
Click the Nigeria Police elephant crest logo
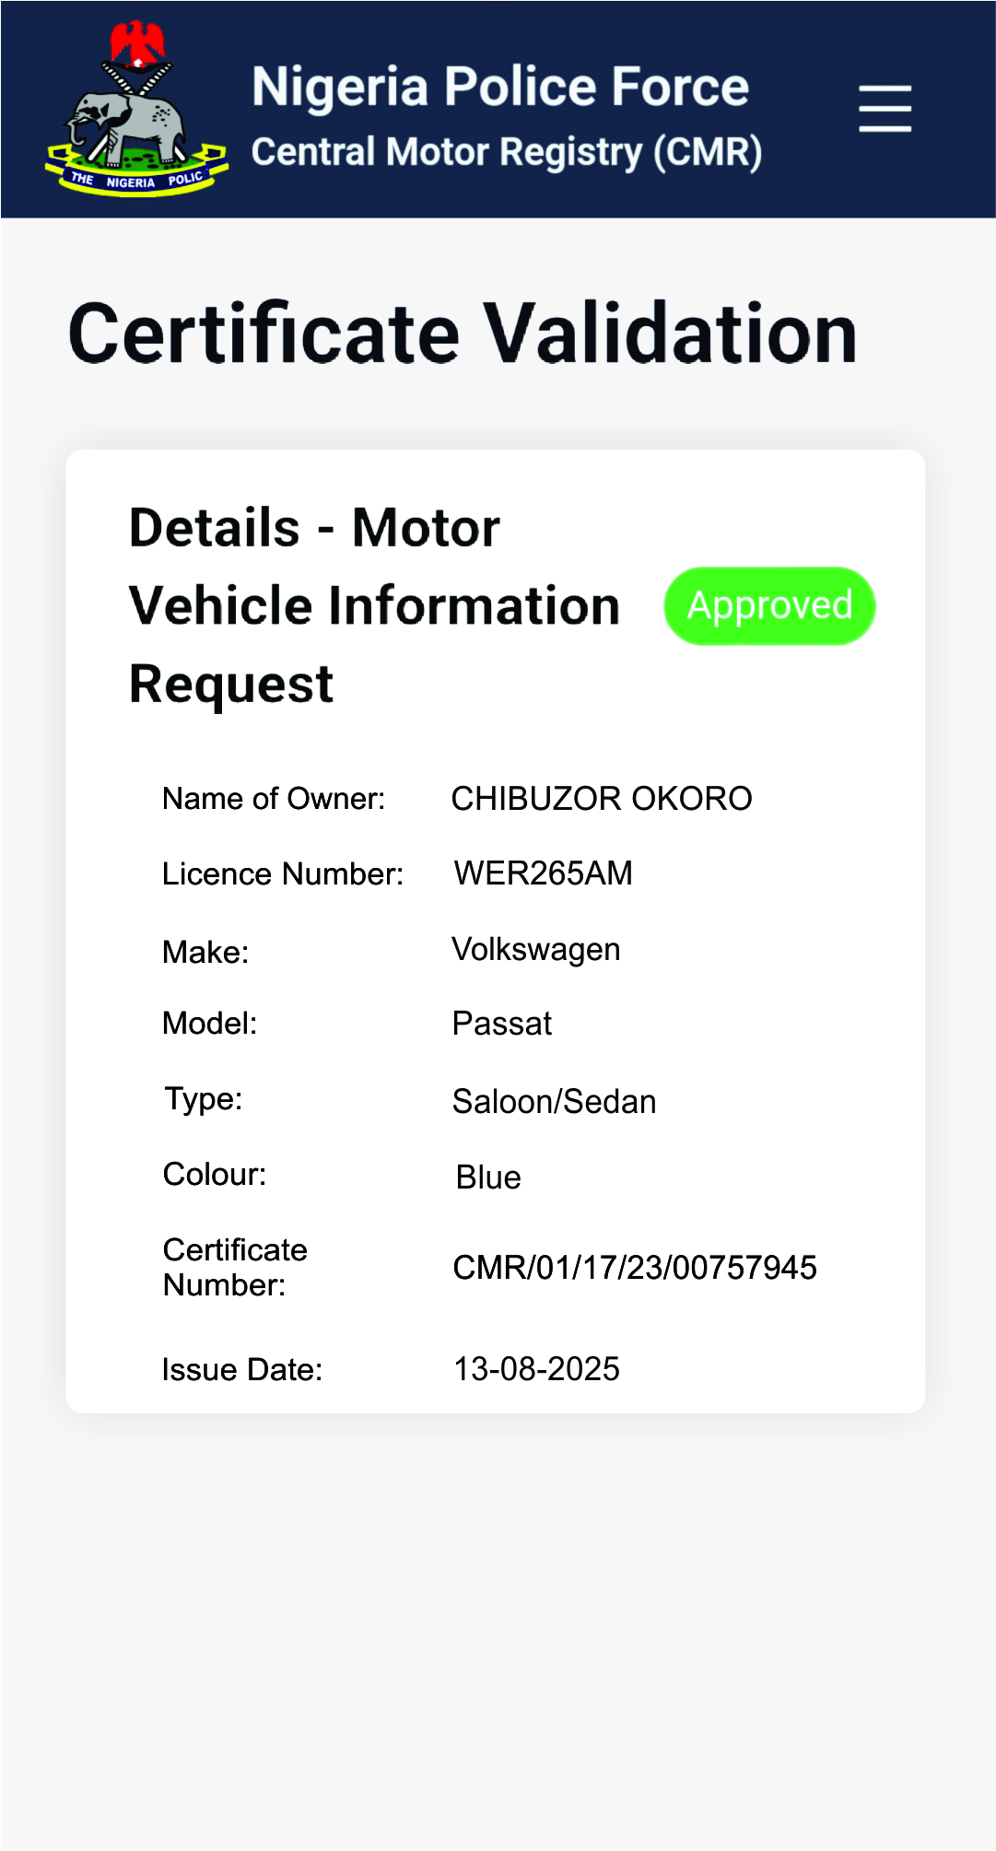click(136, 109)
